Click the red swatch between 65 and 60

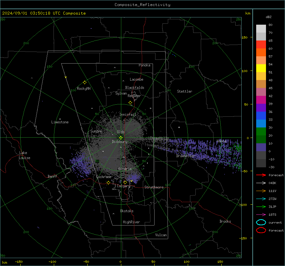pyautogui.click(x=261, y=44)
